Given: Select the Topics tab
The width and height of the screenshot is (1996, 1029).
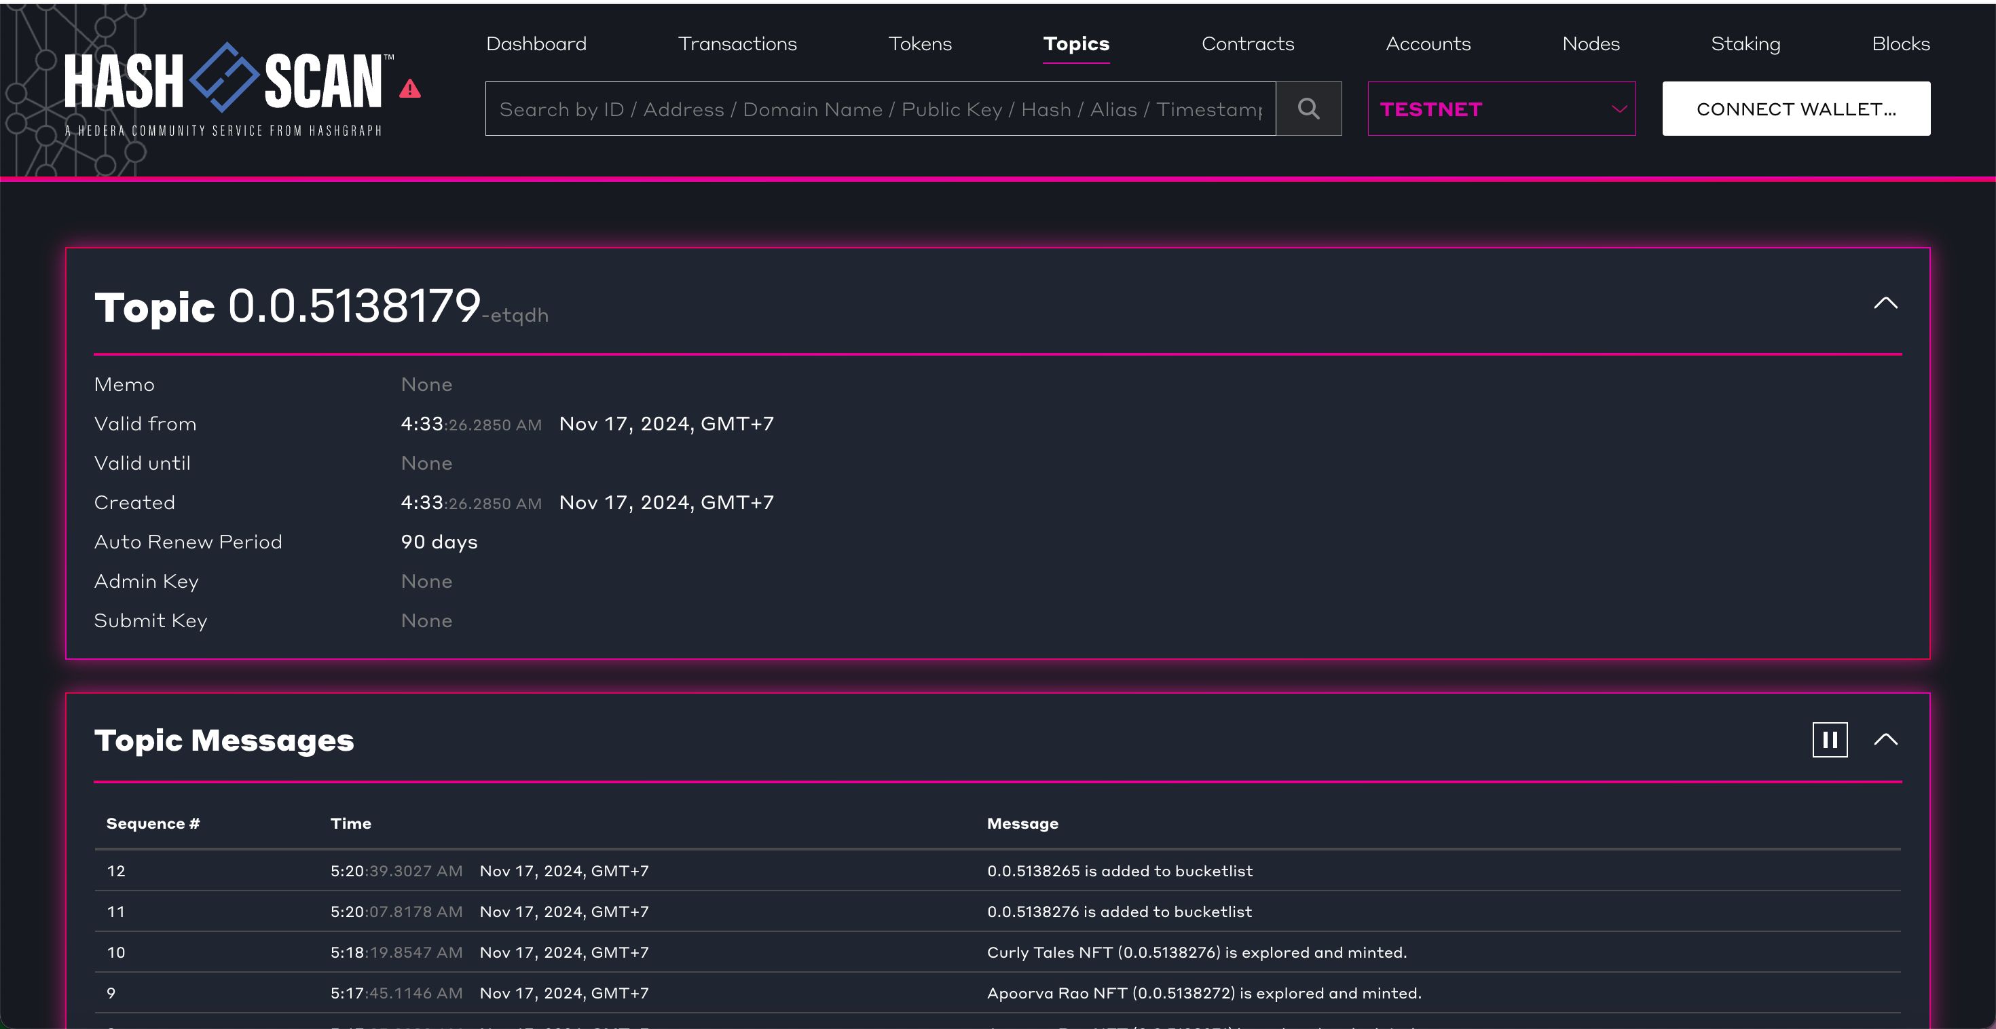Looking at the screenshot, I should 1076,44.
